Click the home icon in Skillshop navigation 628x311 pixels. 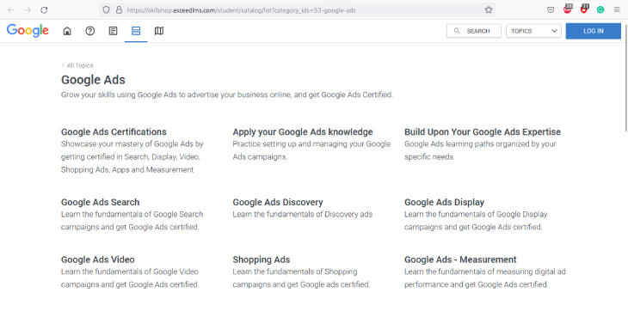pos(67,31)
